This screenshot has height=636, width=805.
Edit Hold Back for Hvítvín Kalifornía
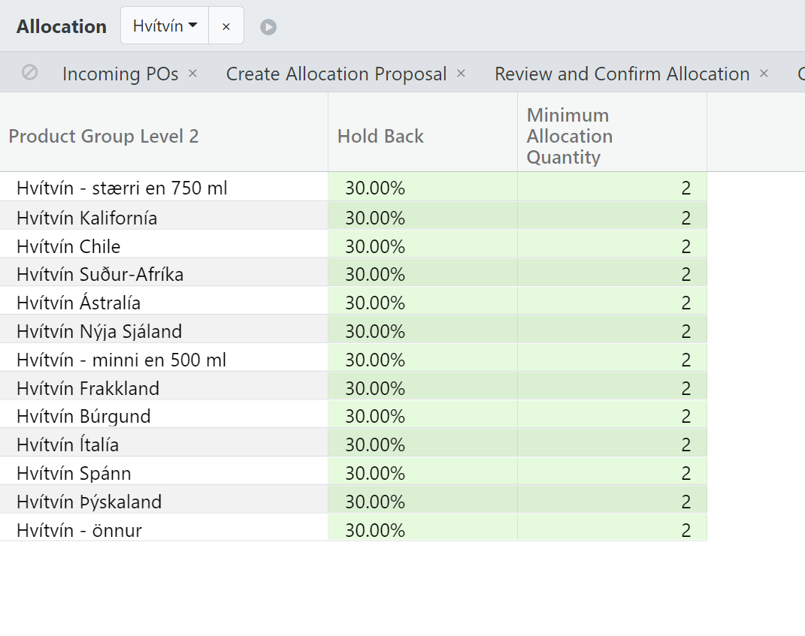[x=422, y=218]
